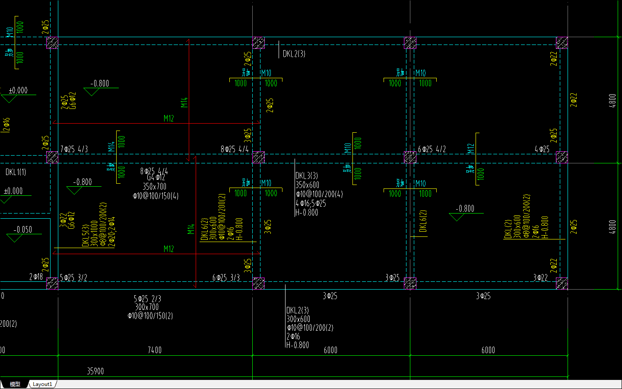Select the 35900 overall dimension
622x389 pixels.
[95, 371]
